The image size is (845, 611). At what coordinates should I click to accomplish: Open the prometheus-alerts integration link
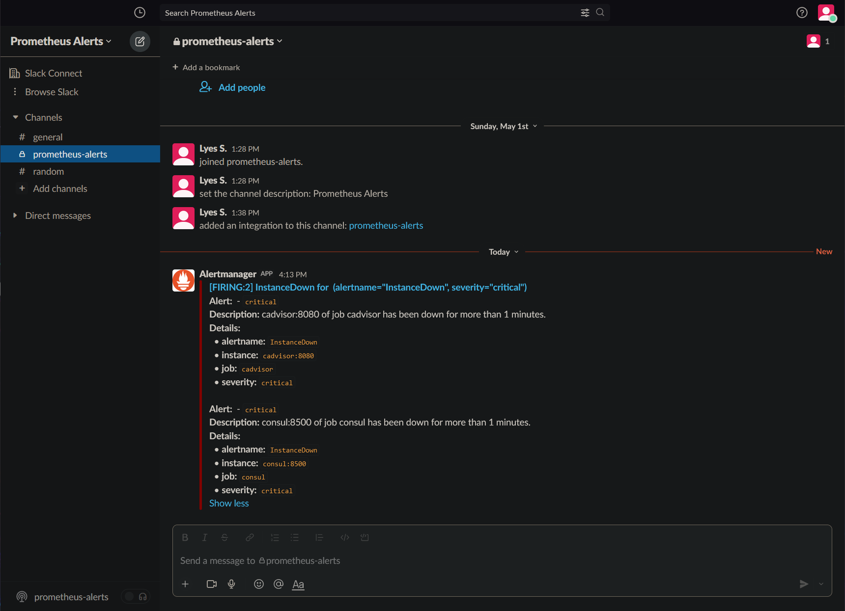point(386,225)
